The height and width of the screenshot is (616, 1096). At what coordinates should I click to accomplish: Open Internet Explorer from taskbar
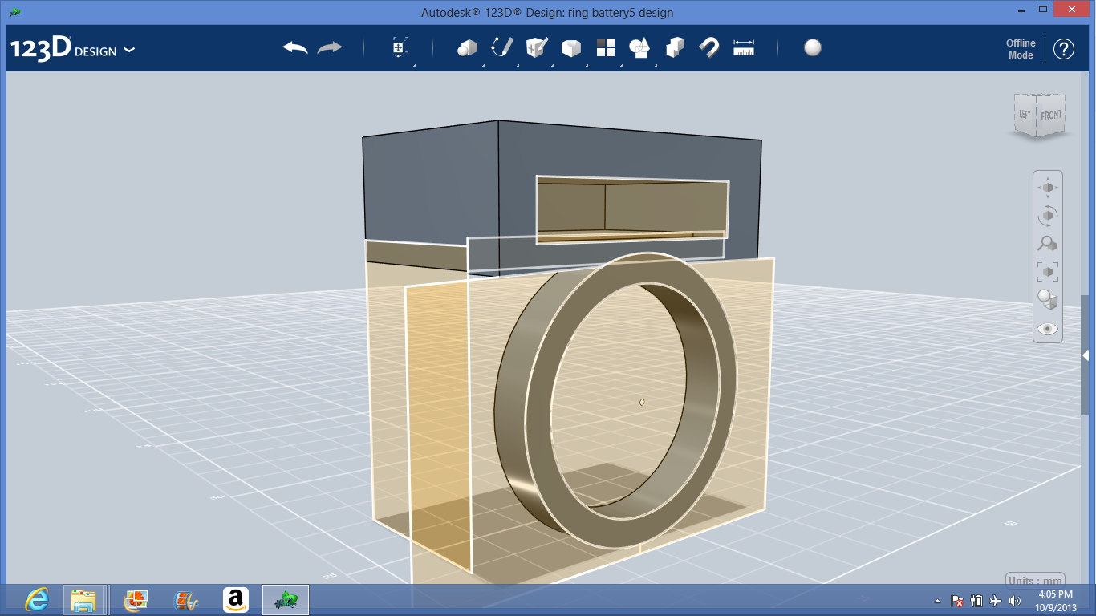37,599
